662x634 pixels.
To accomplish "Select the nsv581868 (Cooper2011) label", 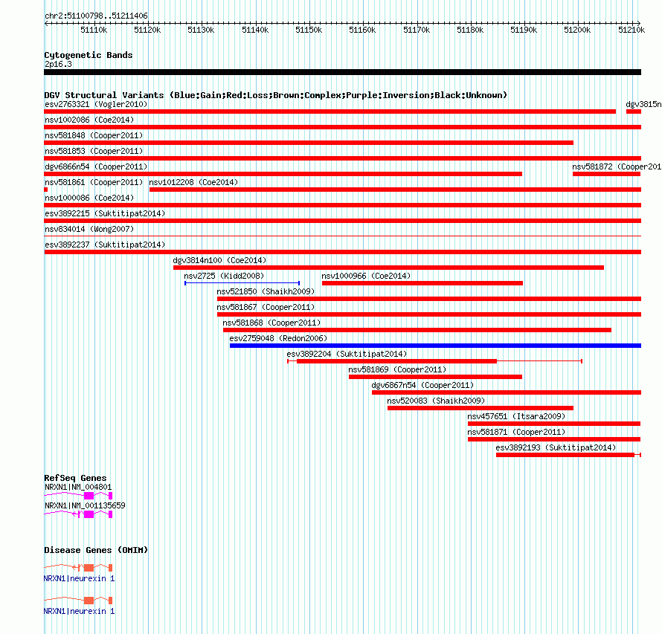I will (x=272, y=323).
